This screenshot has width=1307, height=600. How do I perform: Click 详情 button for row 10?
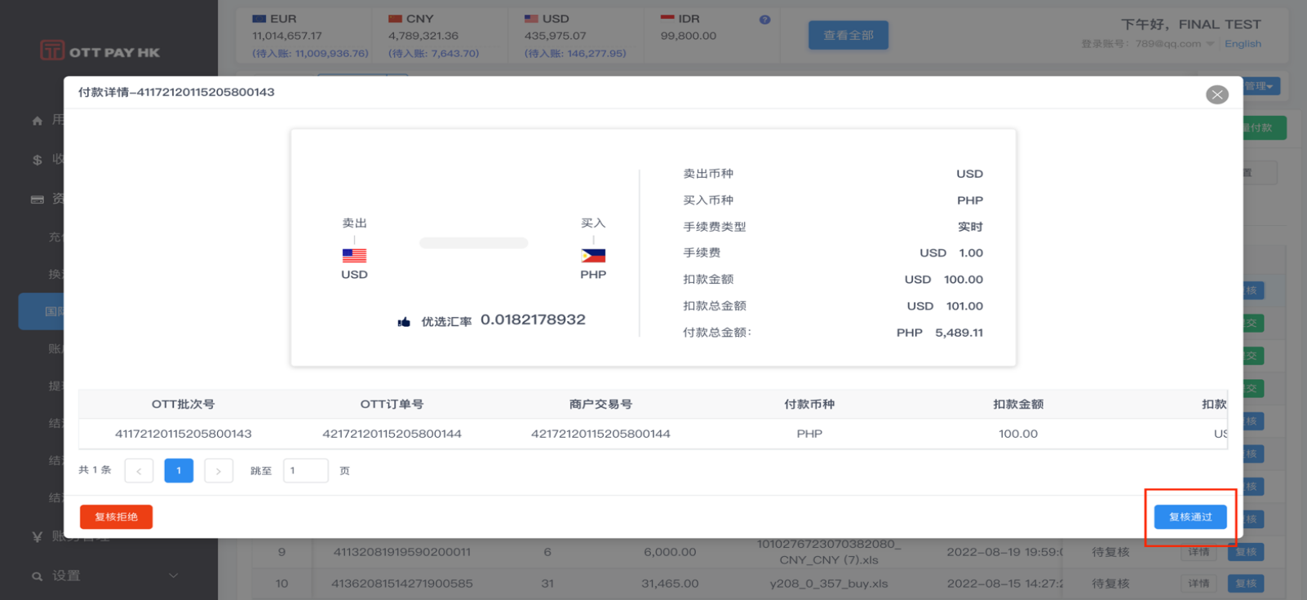pyautogui.click(x=1198, y=584)
